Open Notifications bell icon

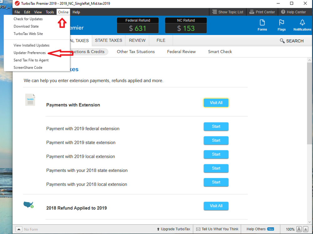pos(302,25)
